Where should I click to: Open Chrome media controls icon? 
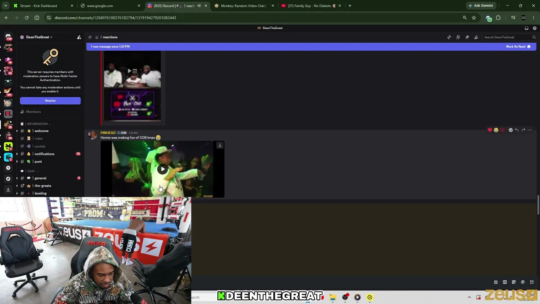pyautogui.click(x=513, y=18)
